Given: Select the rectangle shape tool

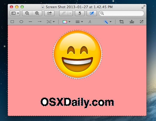Looking at the screenshot, I should pyautogui.click(x=12, y=22).
